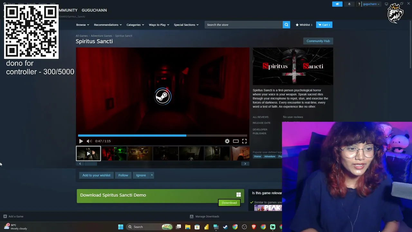
Task: Toggle theater mode on the video player
Action: (x=236, y=141)
